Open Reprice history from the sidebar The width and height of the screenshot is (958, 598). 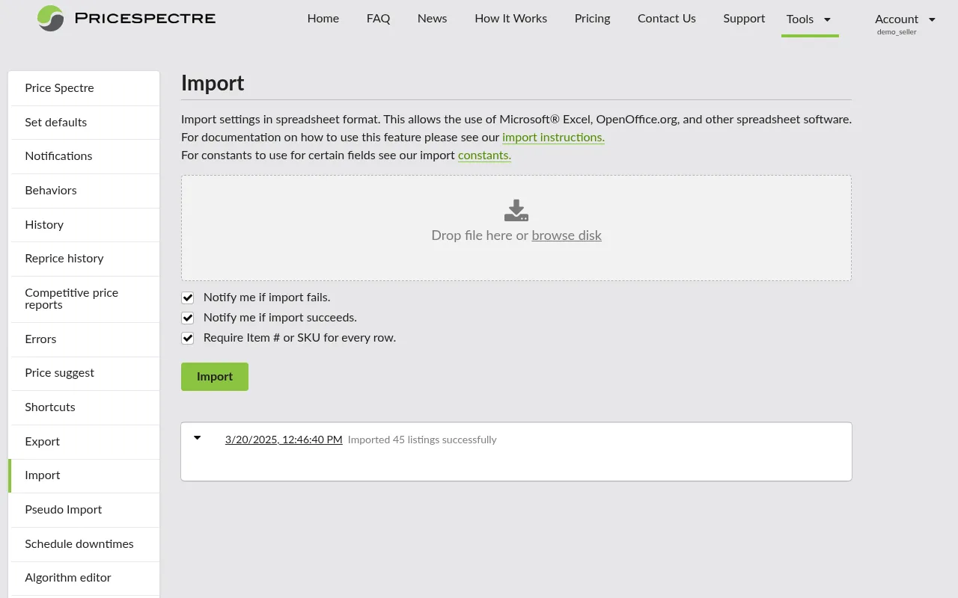(x=65, y=258)
